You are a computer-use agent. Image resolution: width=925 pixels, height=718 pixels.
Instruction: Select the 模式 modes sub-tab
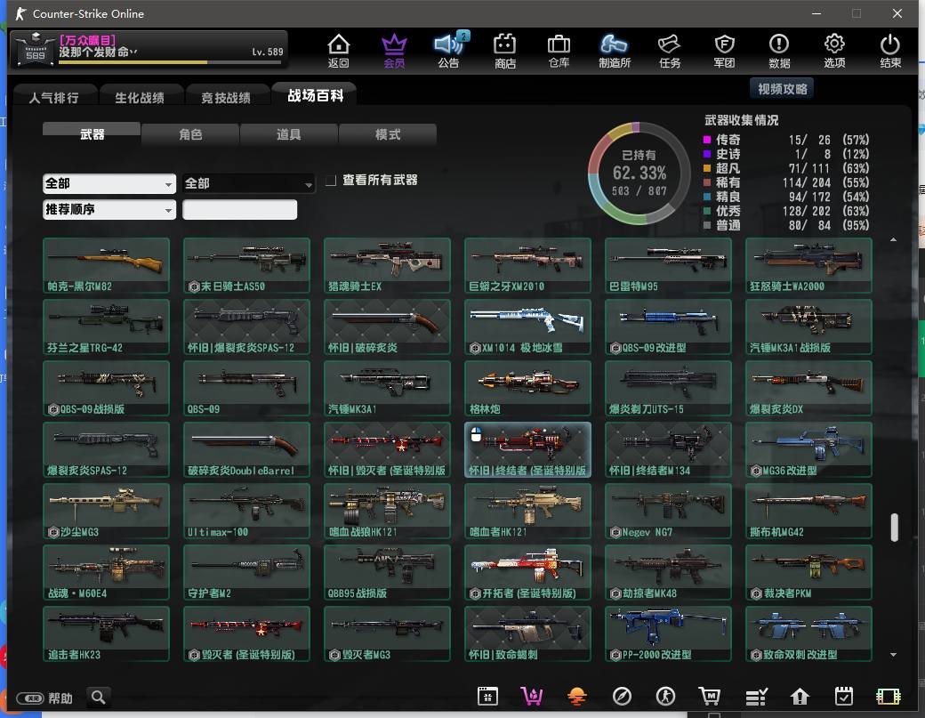point(388,134)
